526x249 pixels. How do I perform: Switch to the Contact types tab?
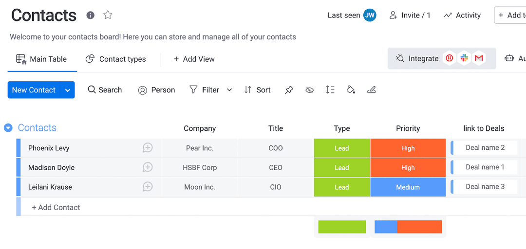point(116,59)
